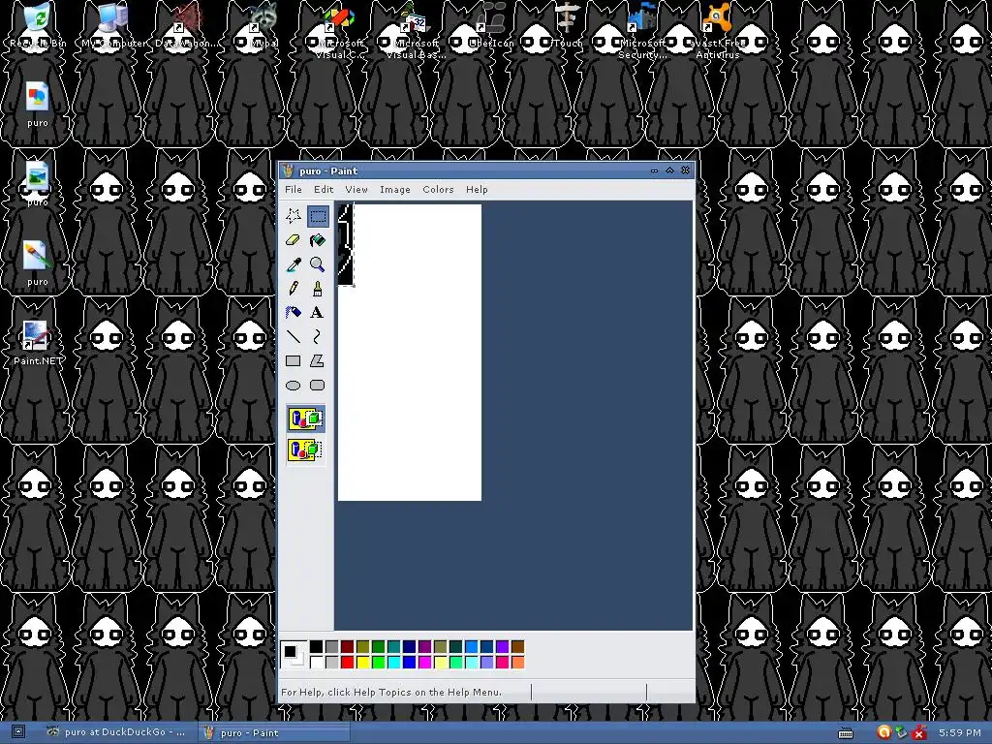The height and width of the screenshot is (744, 992).
Task: Pick the magenta color swatch
Action: (x=424, y=663)
